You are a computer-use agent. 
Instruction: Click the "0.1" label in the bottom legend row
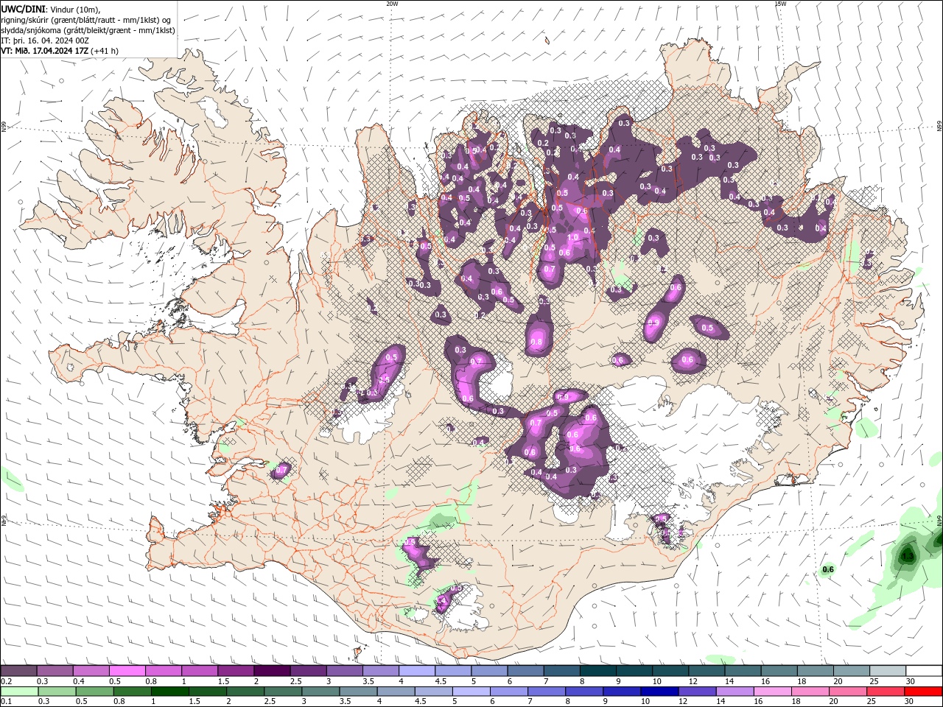(5, 701)
